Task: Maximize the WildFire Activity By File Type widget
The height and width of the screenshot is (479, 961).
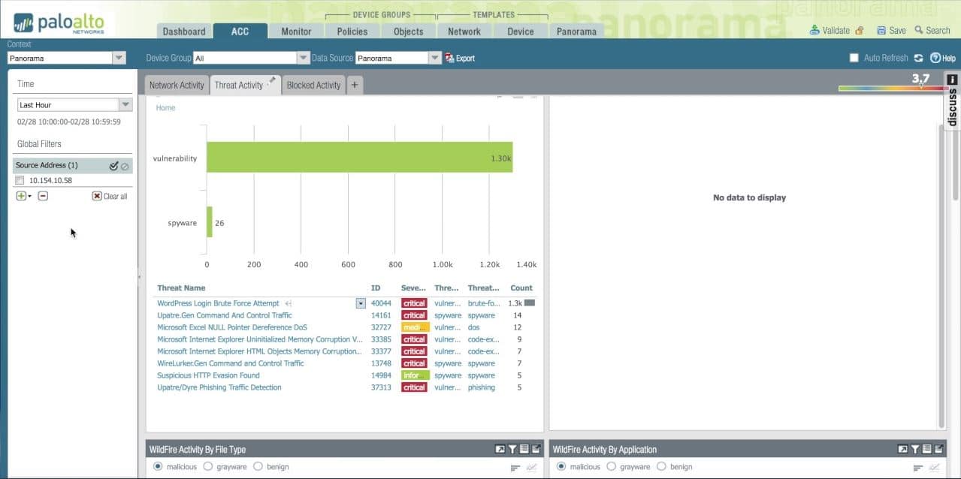Action: point(500,450)
